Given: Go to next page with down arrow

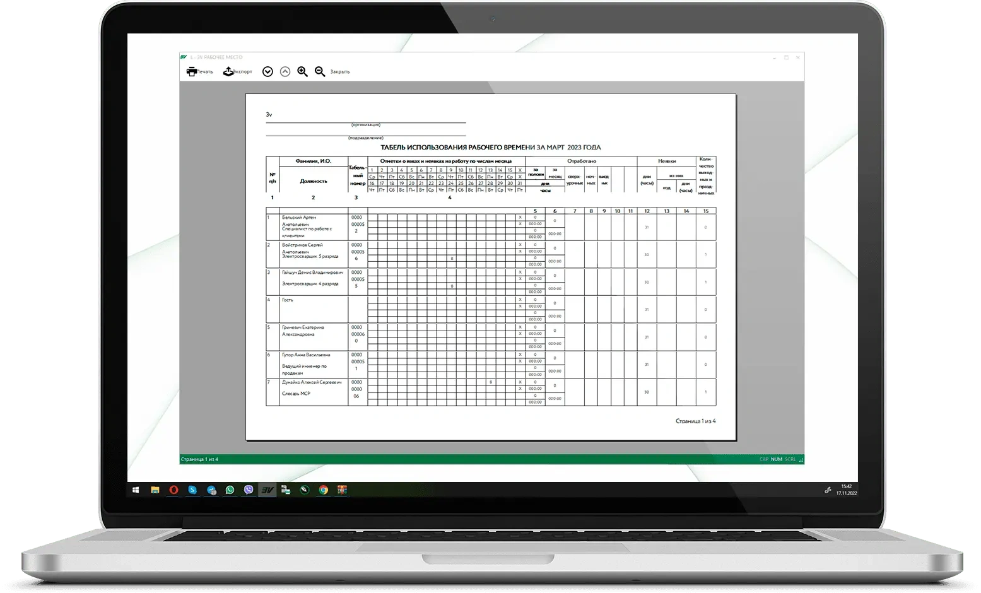Looking at the screenshot, I should [267, 72].
